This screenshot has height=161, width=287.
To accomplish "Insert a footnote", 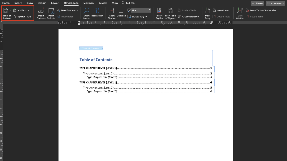I will click(x=41, y=13).
